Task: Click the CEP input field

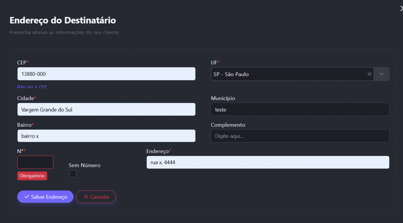Action: pyautogui.click(x=106, y=74)
